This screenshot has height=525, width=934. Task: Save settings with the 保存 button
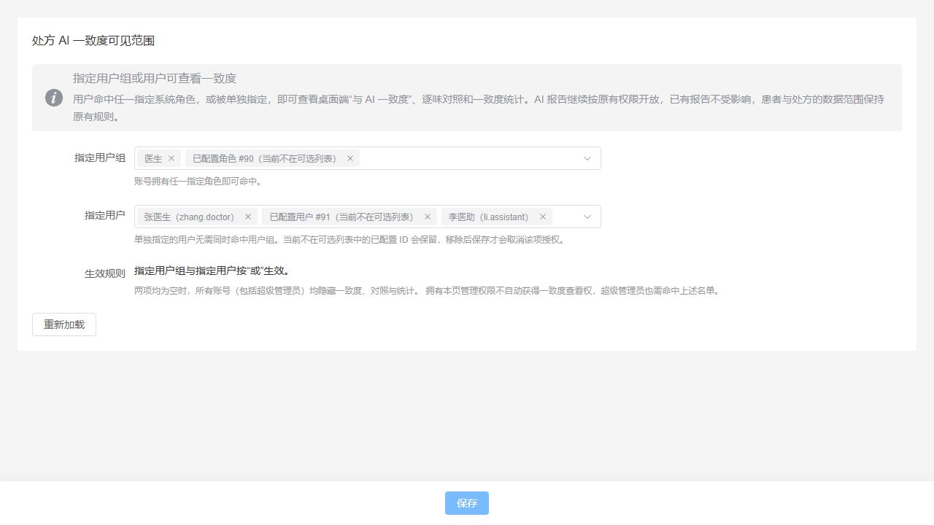click(467, 503)
